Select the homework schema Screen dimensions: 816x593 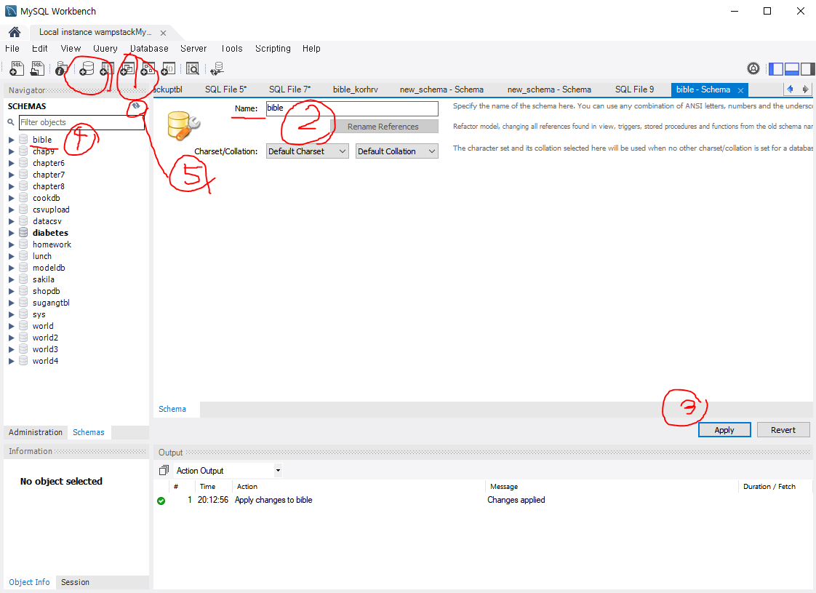pos(52,244)
